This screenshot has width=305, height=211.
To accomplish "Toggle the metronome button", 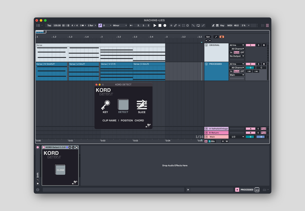I will pyautogui.click(x=82, y=26).
